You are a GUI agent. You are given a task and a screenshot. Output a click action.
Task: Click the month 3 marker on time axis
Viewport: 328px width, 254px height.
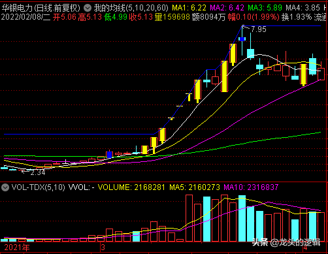click(x=103, y=247)
